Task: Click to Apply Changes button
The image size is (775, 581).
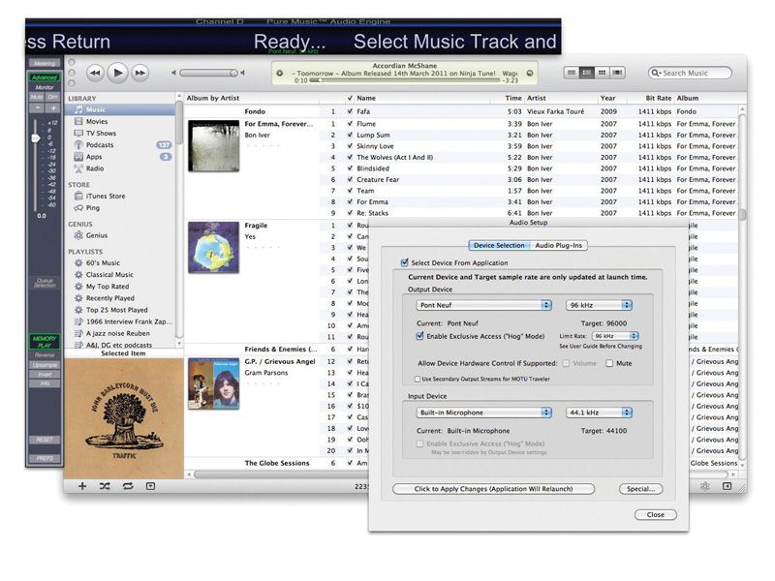Action: click(493, 488)
